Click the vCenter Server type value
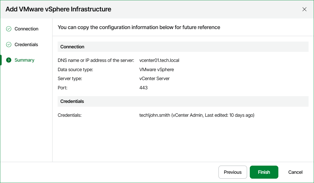This screenshot has height=183, width=314. [x=154, y=78]
